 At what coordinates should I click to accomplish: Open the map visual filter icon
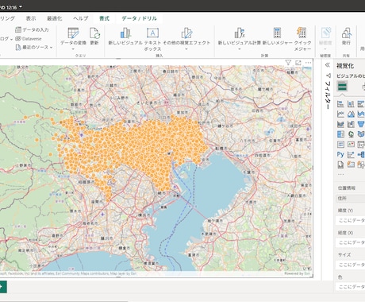point(288,63)
